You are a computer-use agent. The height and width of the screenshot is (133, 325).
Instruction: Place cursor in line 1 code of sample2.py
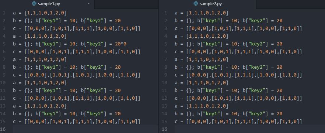[201, 13]
